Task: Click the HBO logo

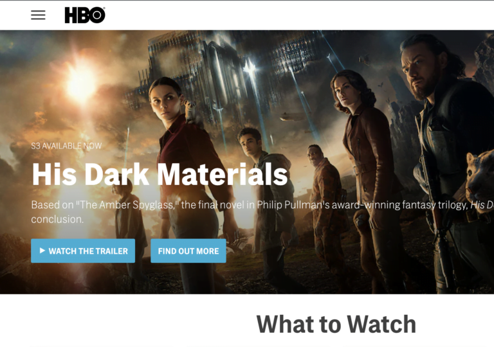Action: pyautogui.click(x=85, y=15)
